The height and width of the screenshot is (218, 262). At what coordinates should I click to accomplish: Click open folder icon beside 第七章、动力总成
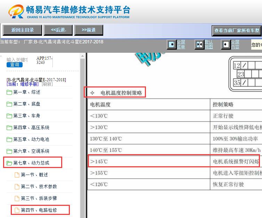[x=9, y=163]
